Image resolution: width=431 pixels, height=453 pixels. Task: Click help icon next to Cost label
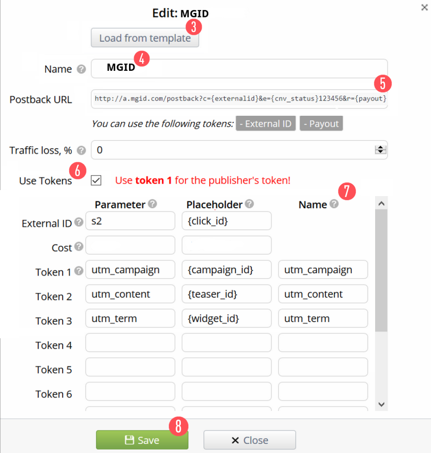[79, 247]
